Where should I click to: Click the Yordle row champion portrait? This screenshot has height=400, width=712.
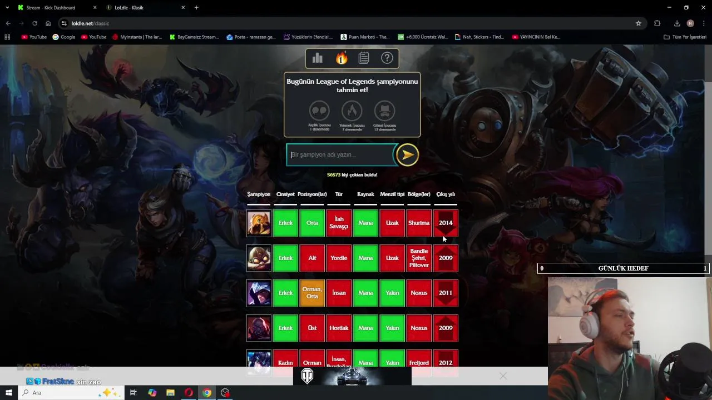(x=259, y=258)
